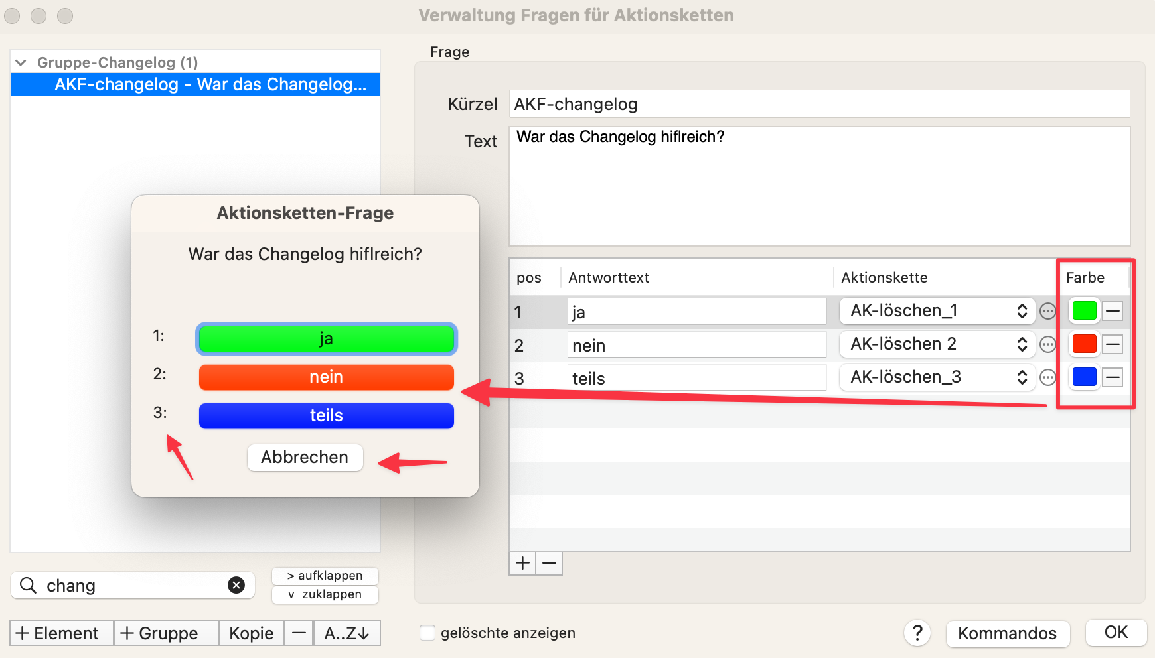Click the 'Antworttext' column header
Image resolution: width=1155 pixels, height=658 pixels.
point(609,277)
